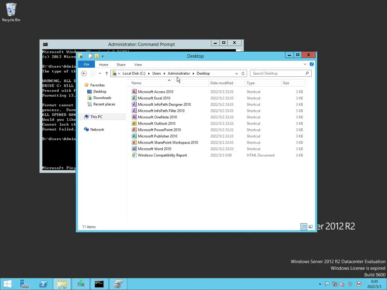Sort by Date modified column

[226, 83]
